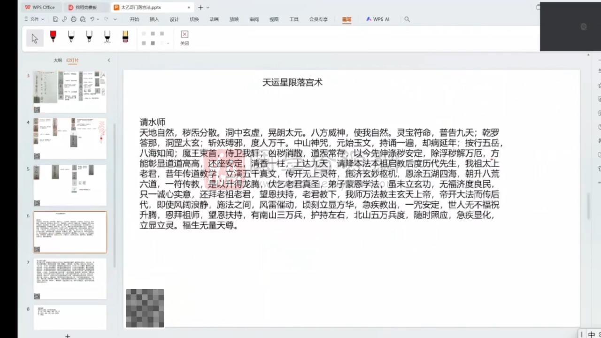Click the 关闭 (Close) ink mode button

pyautogui.click(x=185, y=38)
